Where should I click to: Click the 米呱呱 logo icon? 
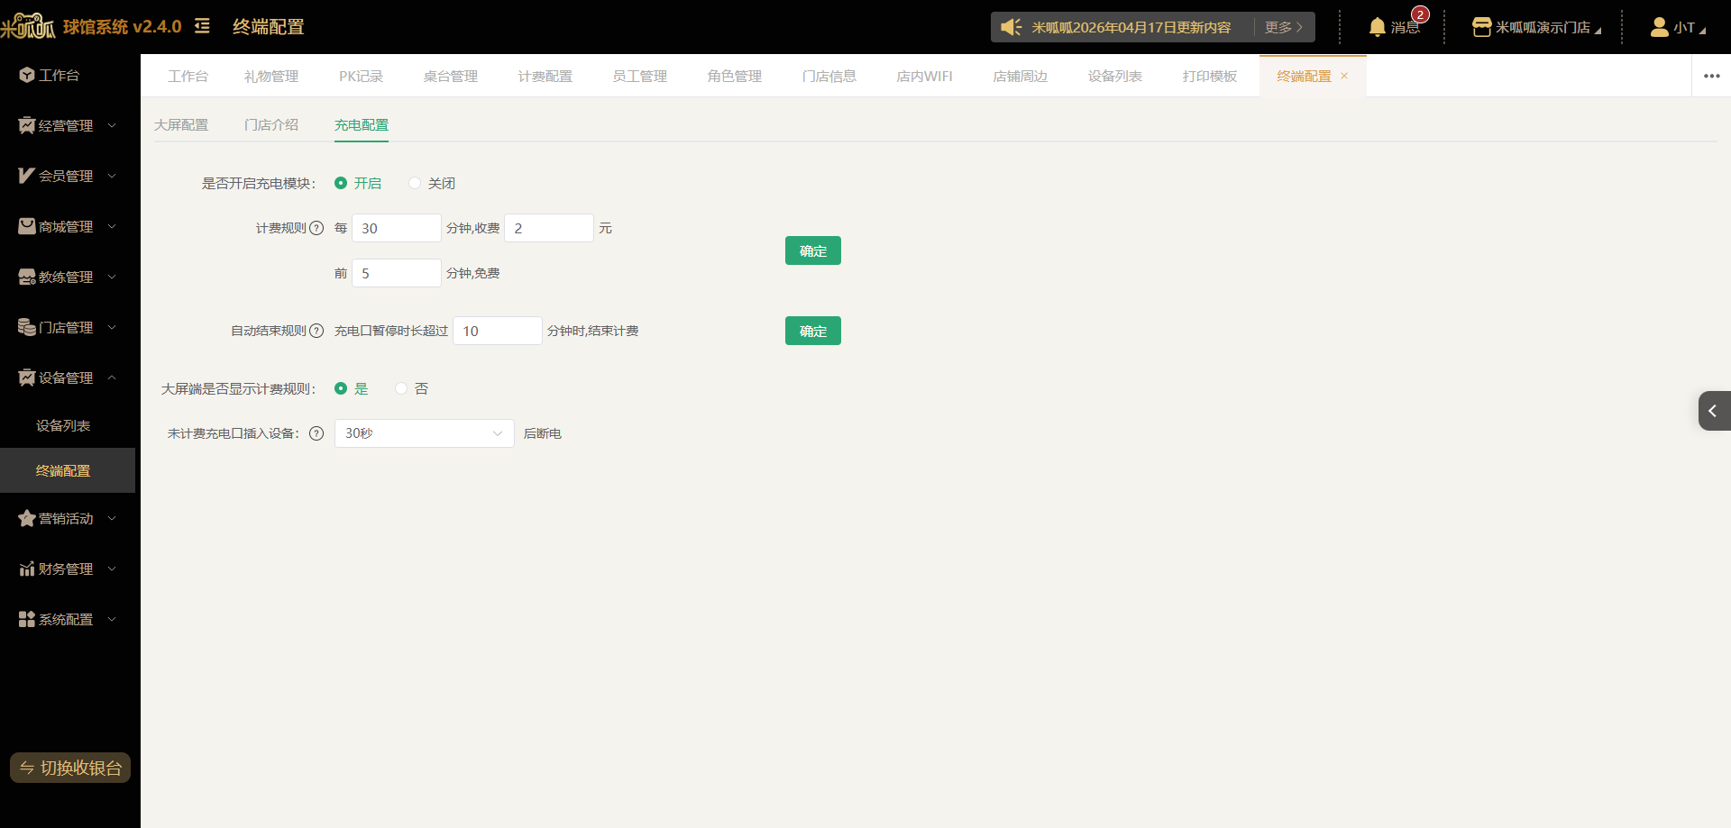tap(28, 26)
